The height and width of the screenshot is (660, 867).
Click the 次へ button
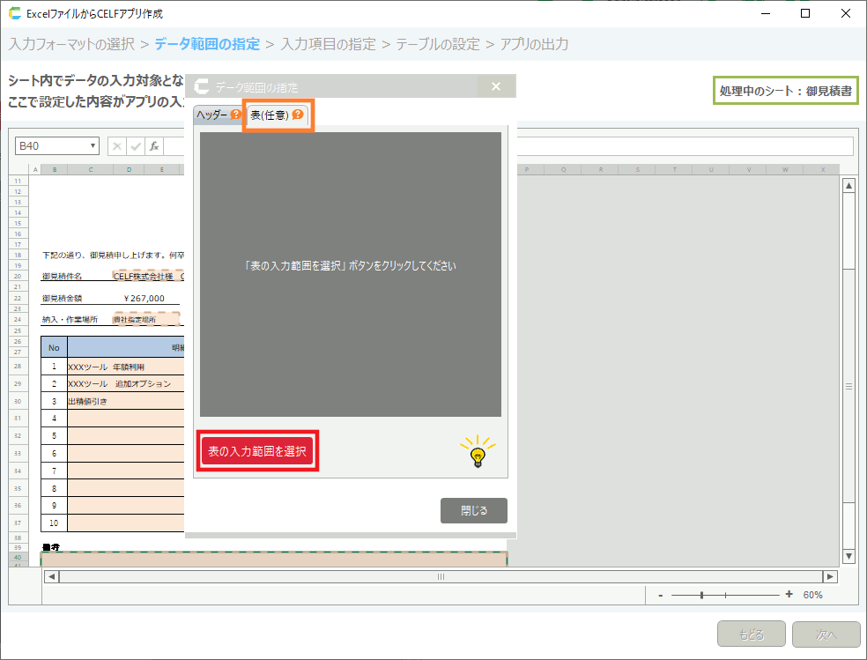[826, 634]
